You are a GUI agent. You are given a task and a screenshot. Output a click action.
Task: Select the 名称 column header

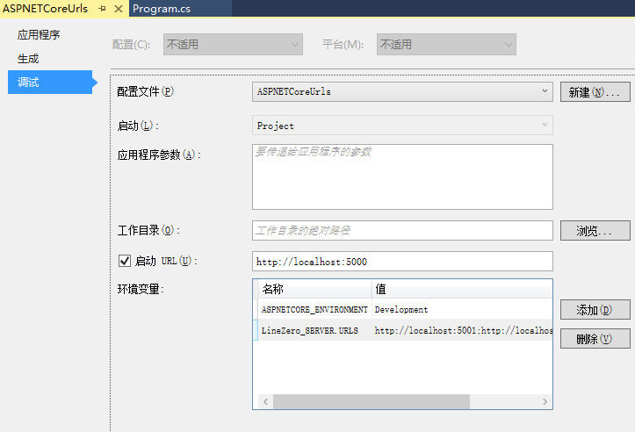coord(314,289)
